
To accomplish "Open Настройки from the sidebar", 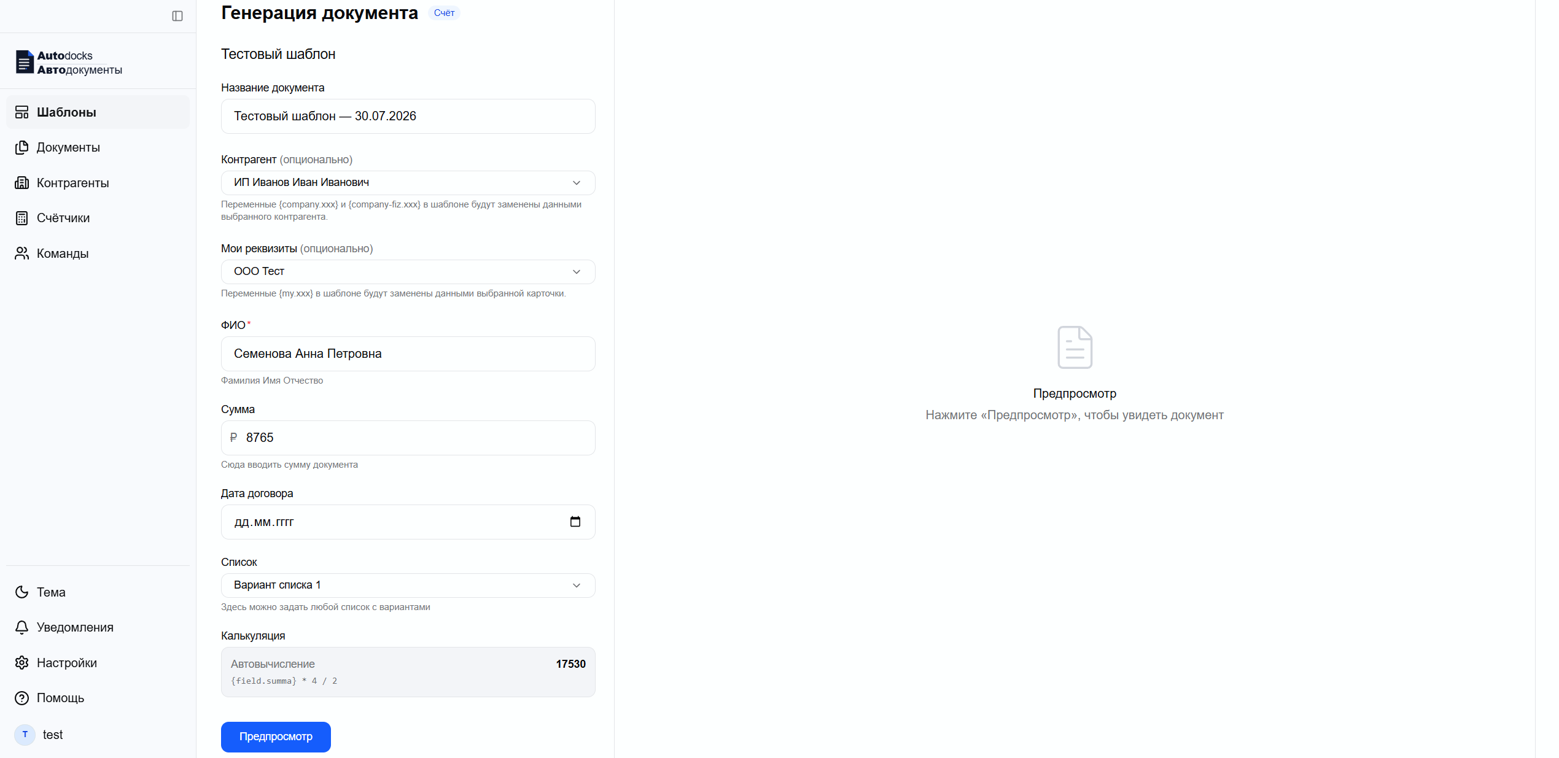I will 98,663.
